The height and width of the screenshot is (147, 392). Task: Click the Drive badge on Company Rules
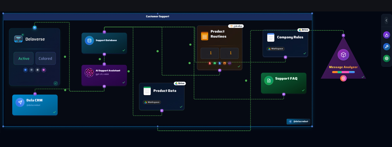point(303,30)
